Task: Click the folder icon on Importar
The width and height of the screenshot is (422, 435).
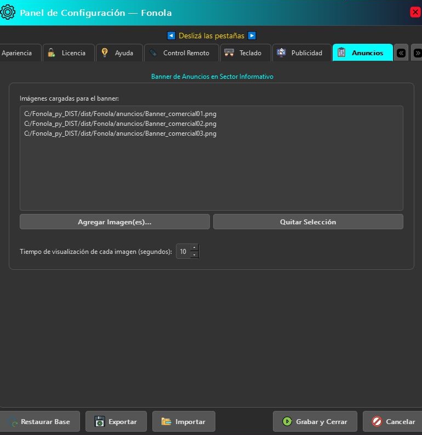Action: click(x=167, y=421)
